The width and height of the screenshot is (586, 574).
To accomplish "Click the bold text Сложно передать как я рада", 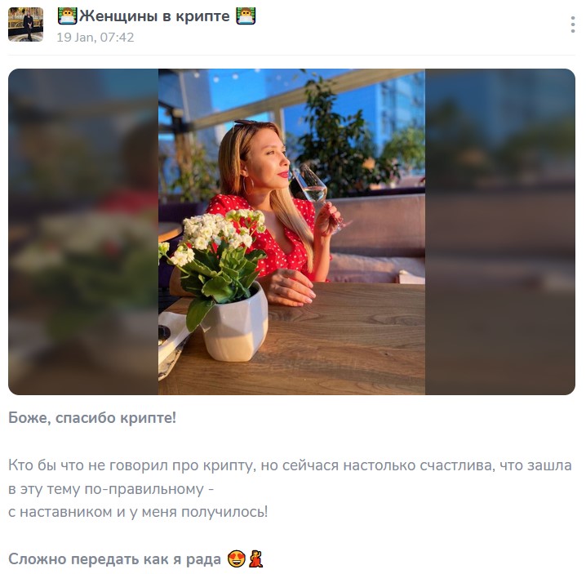I will tap(115, 559).
